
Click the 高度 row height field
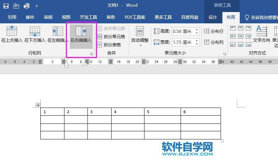click(183, 31)
